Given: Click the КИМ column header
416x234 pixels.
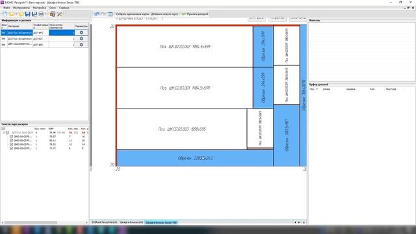Looking at the screenshot, I should pyautogui.click(x=51, y=129).
